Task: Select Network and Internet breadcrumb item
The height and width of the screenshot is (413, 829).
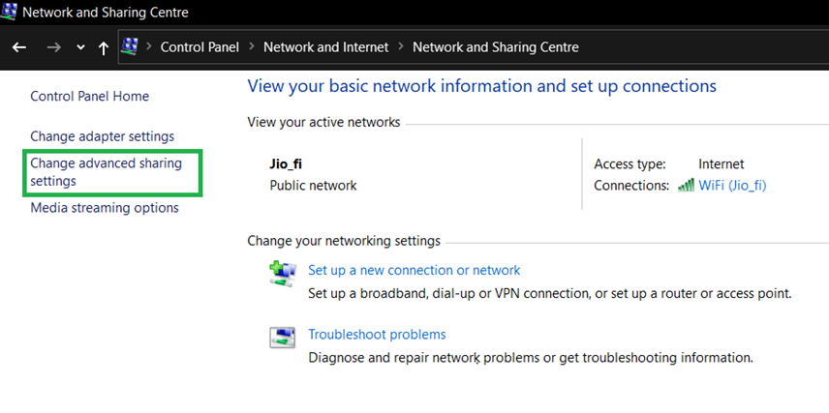Action: pos(326,47)
